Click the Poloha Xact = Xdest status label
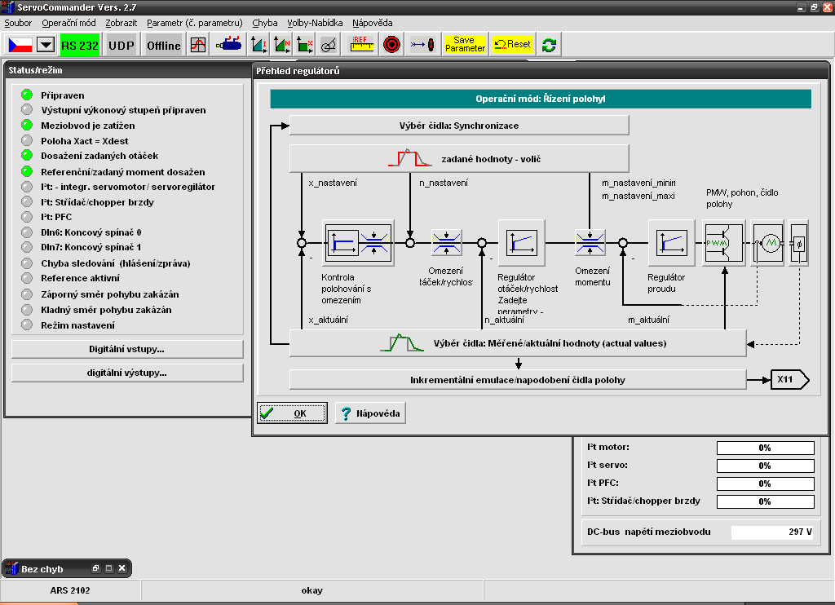835x605 pixels. [x=85, y=141]
